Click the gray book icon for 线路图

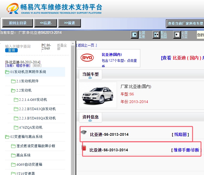click(84, 132)
